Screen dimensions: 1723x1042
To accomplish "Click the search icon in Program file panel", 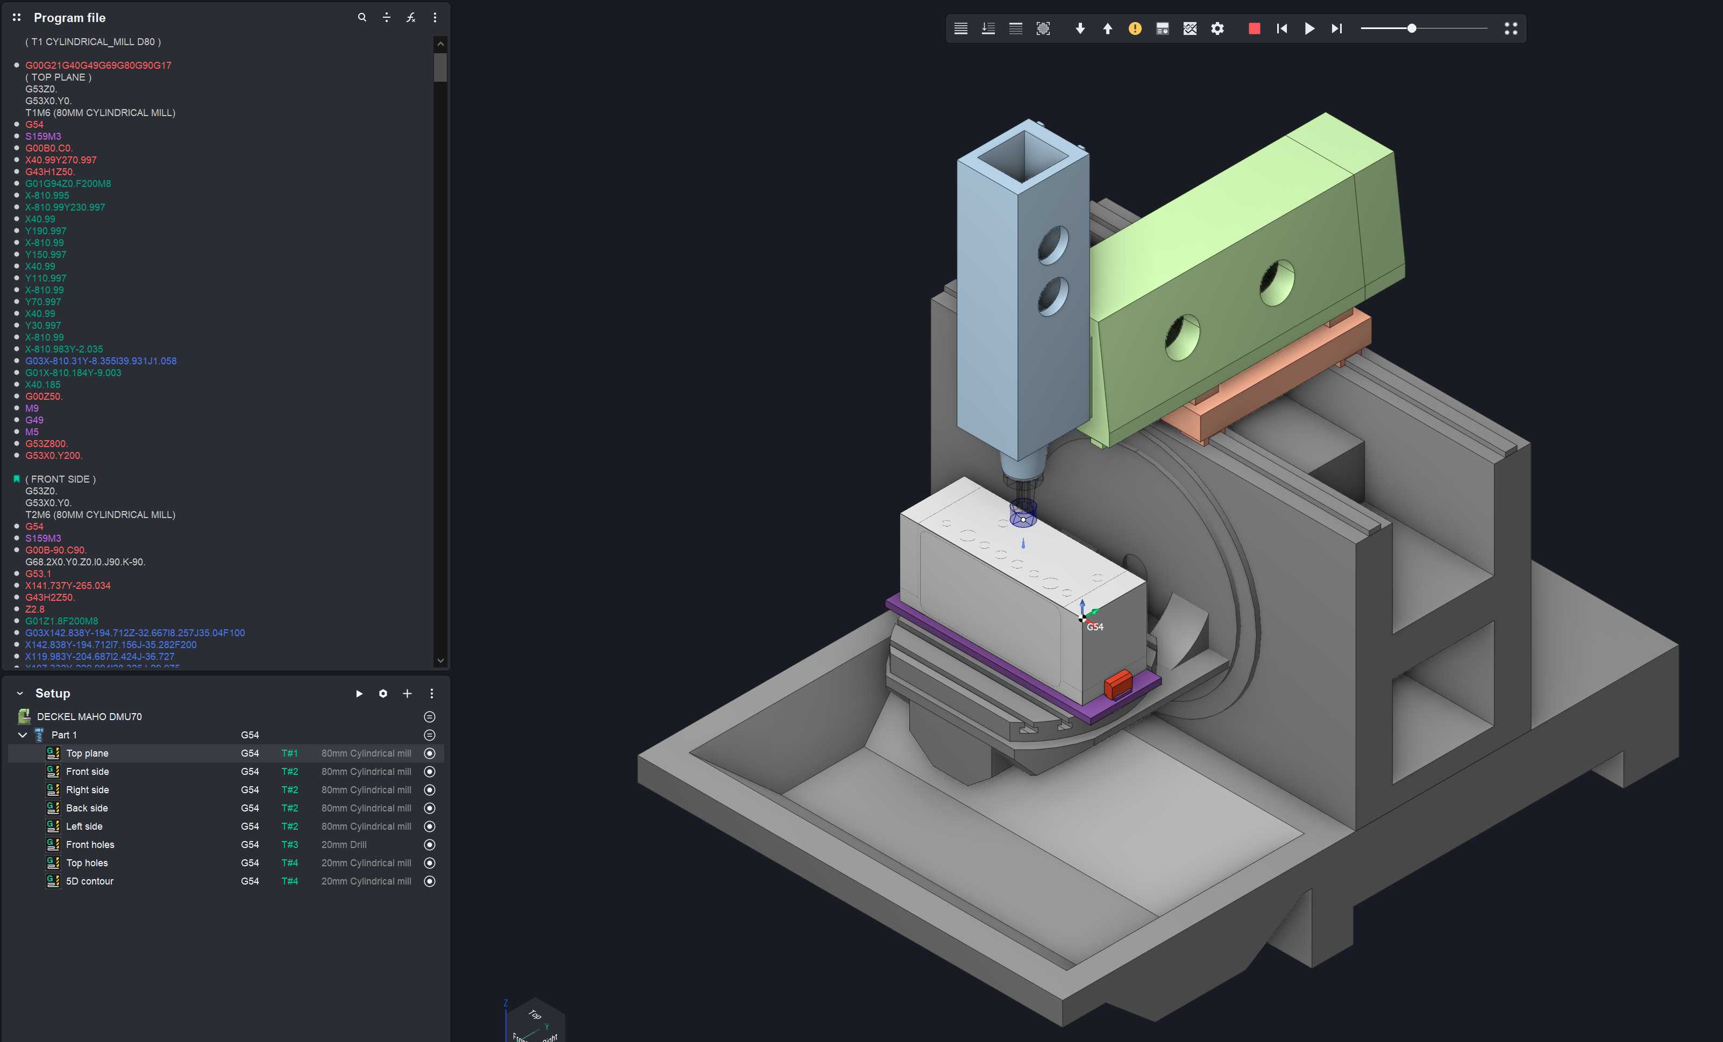I will click(361, 18).
